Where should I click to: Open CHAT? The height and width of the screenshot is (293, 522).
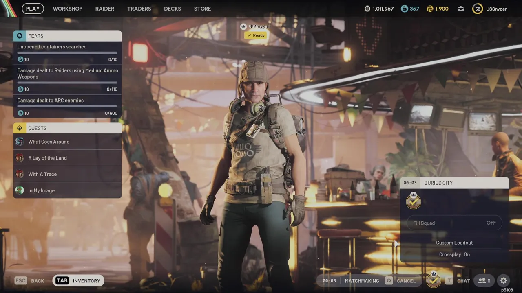[464, 281]
